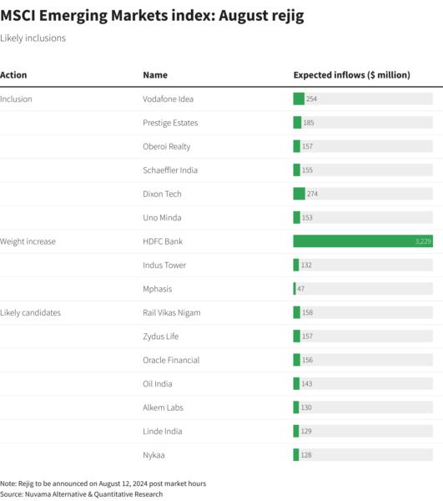Click the Action column header
Screen dimensions: 443x501
click(x=13, y=75)
